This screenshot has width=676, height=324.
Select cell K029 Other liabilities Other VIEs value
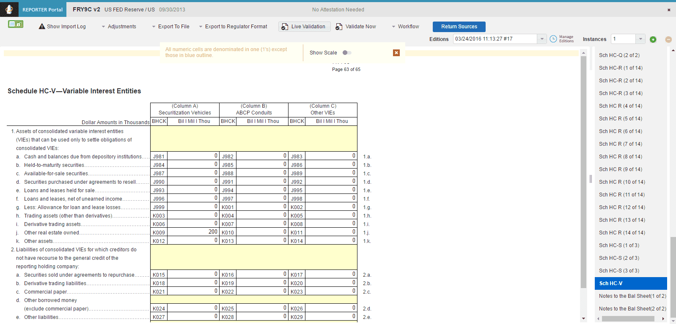pos(331,317)
